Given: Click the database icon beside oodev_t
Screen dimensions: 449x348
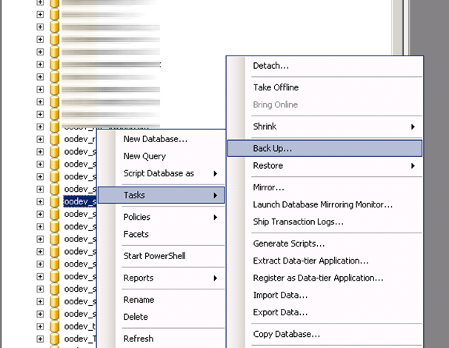Looking at the screenshot, I should [x=54, y=327].
